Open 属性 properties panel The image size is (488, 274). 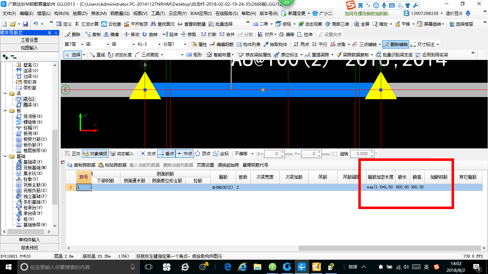(199, 45)
